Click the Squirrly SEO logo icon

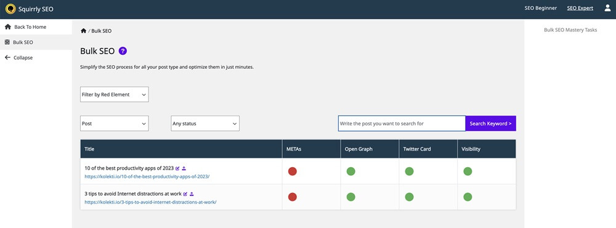tap(10, 9)
